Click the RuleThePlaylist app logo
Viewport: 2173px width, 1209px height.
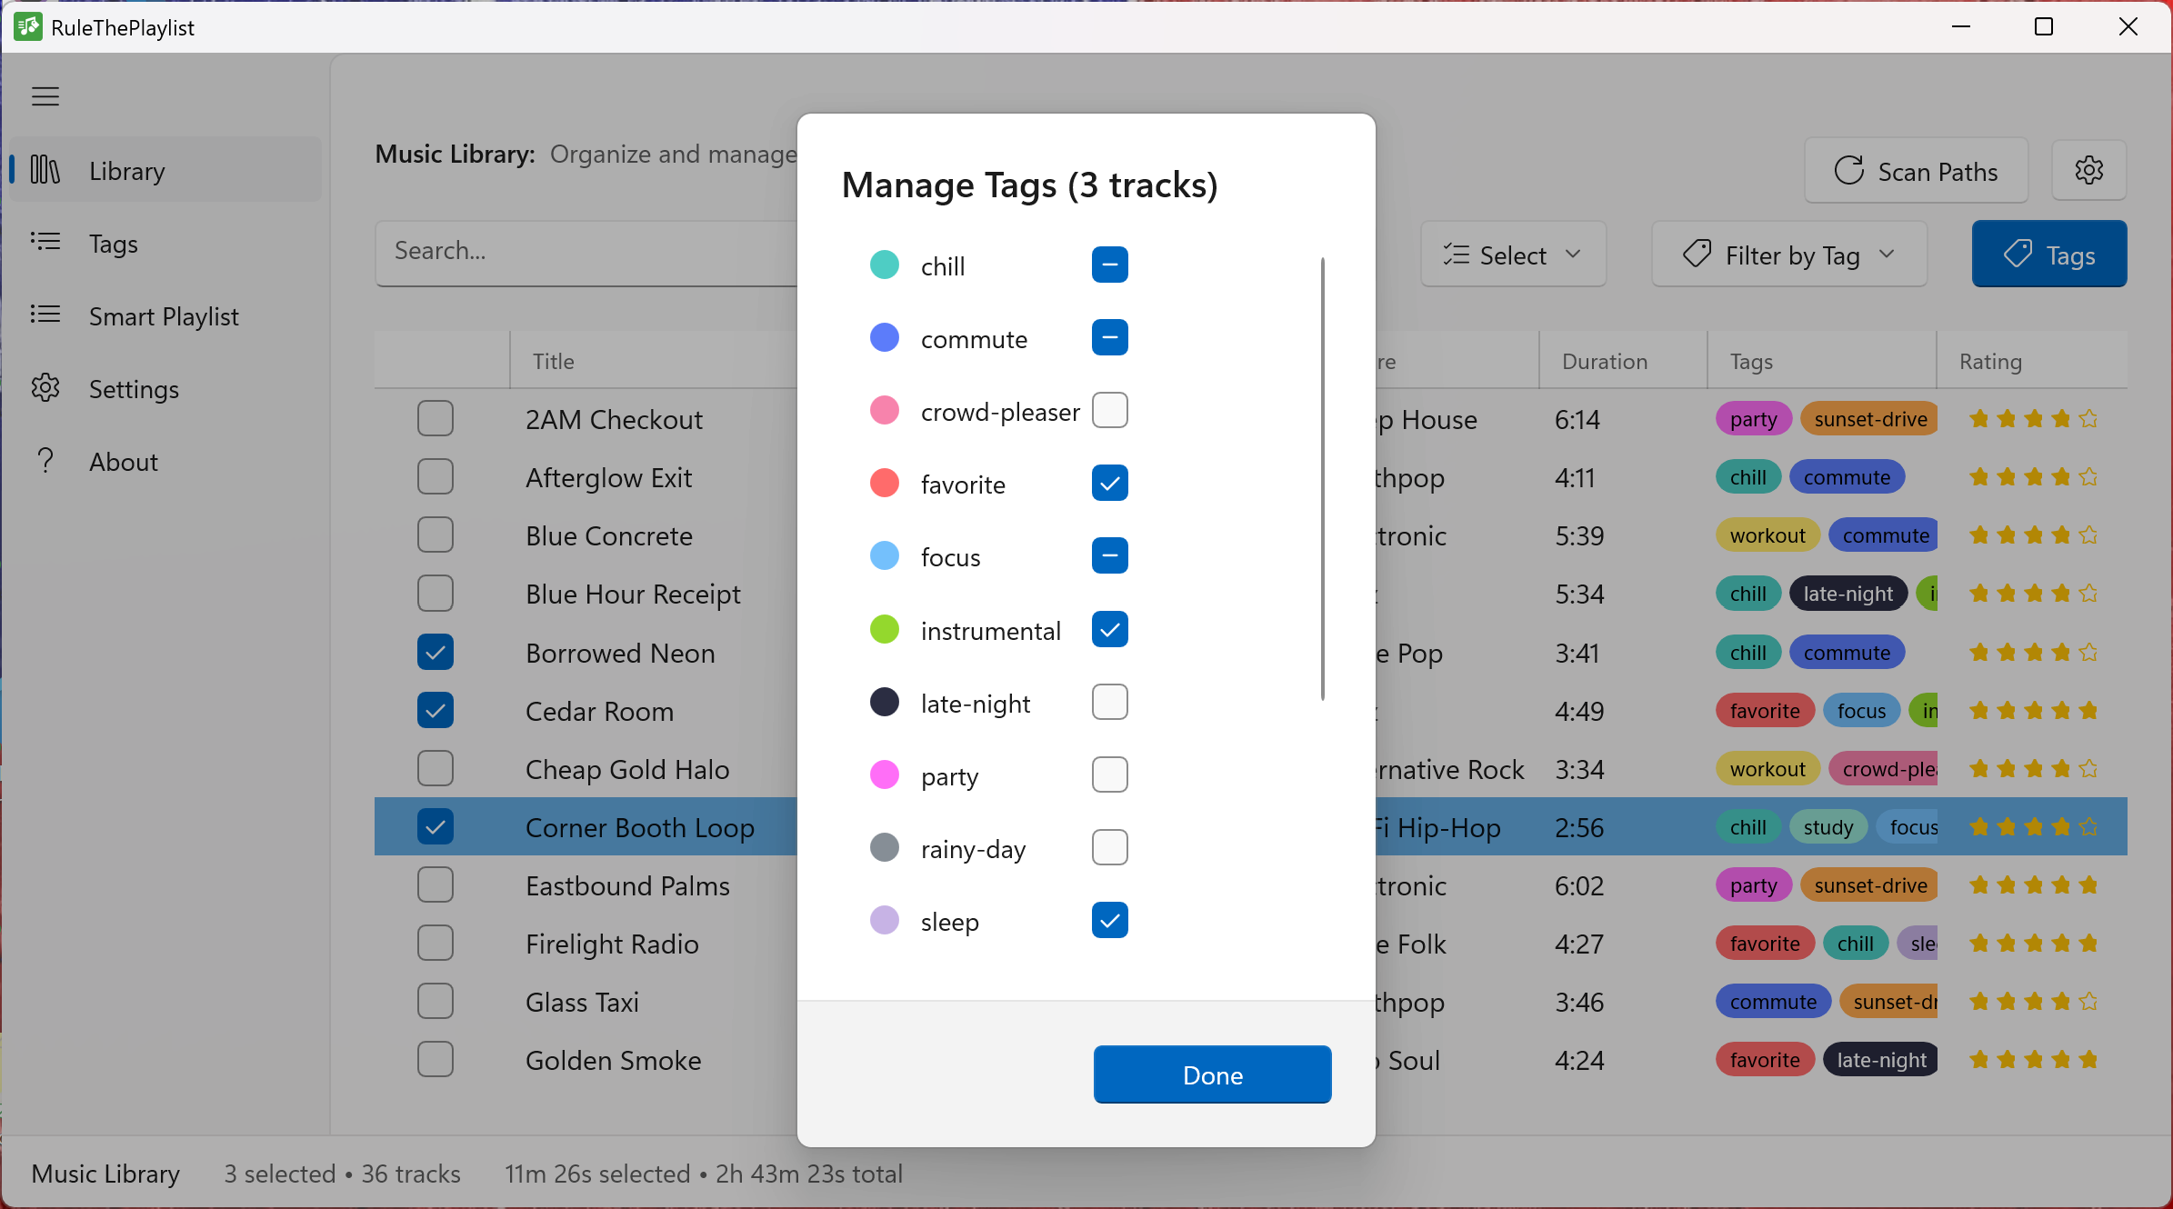(27, 26)
